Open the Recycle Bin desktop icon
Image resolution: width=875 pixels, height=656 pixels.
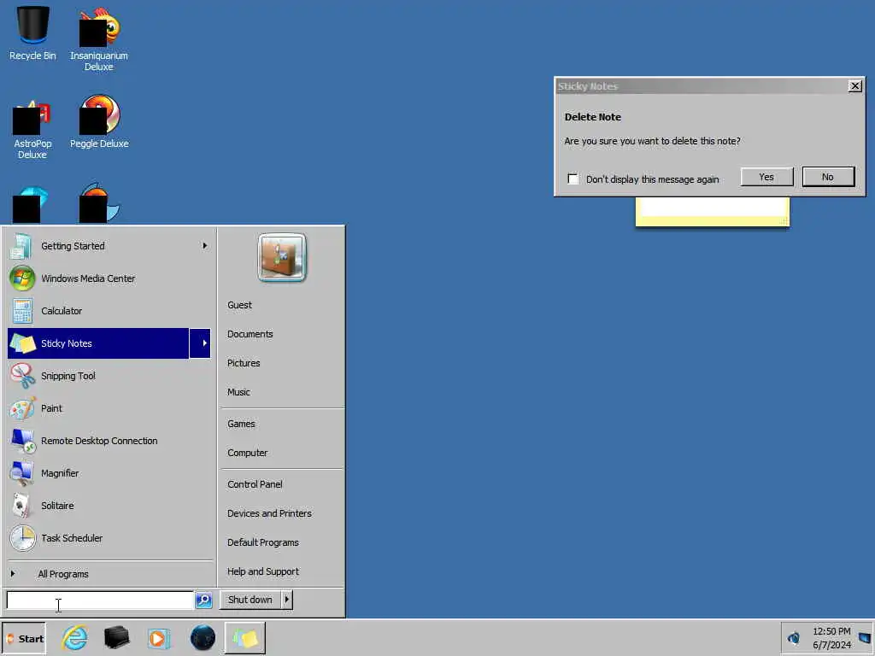click(x=32, y=33)
